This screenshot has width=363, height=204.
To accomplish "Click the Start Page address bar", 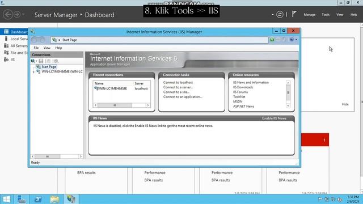I will (159, 40).
